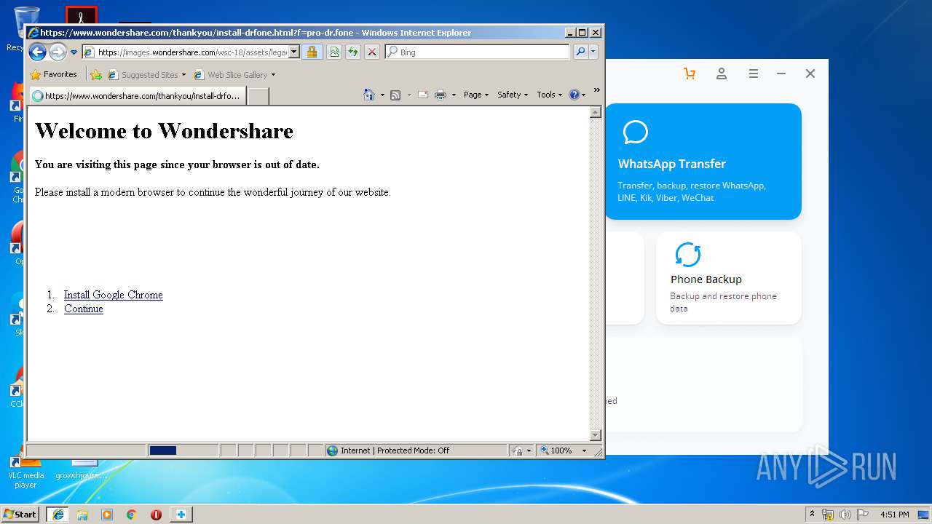The height and width of the screenshot is (524, 932).
Task: Open the Recycle Bin desktop icon
Action: (x=25, y=29)
